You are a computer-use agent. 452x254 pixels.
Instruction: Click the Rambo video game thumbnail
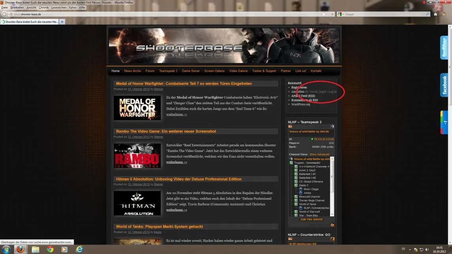pos(137,156)
